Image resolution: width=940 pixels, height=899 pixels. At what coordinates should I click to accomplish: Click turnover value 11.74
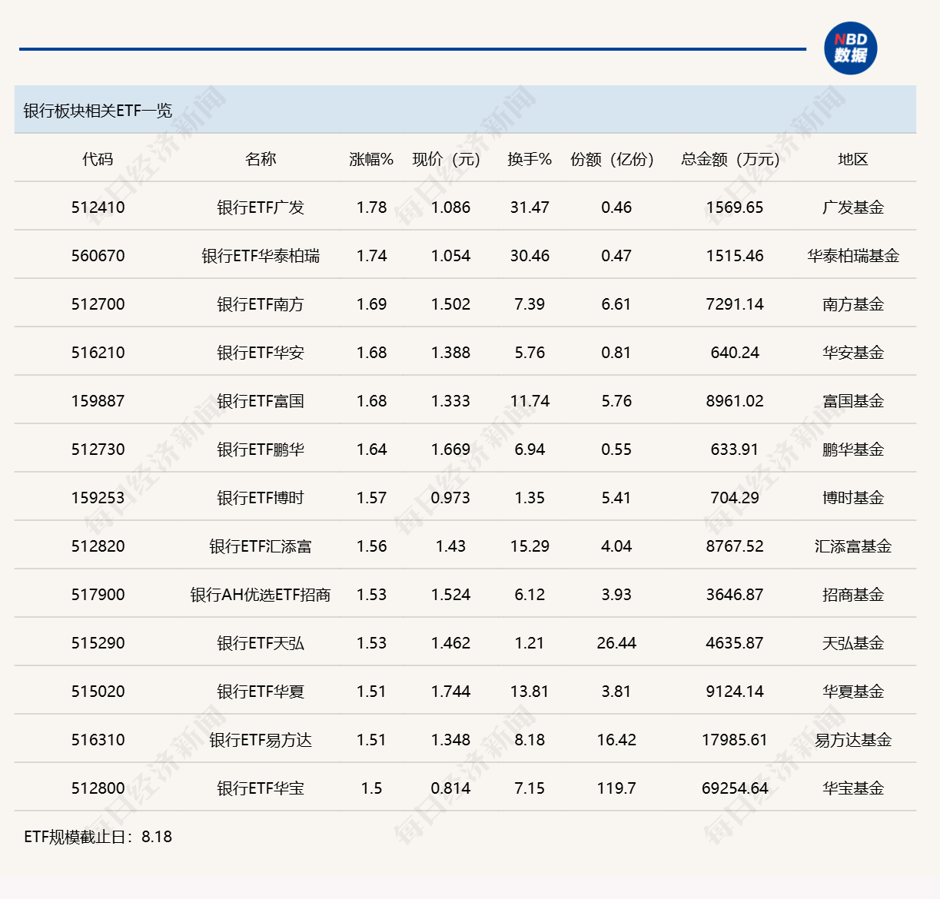pos(530,401)
